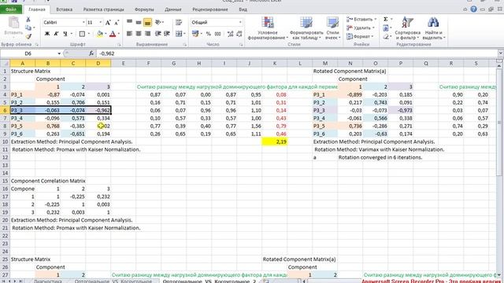Click the Вставить cells button
The image size is (504, 283).
tap(361, 19)
